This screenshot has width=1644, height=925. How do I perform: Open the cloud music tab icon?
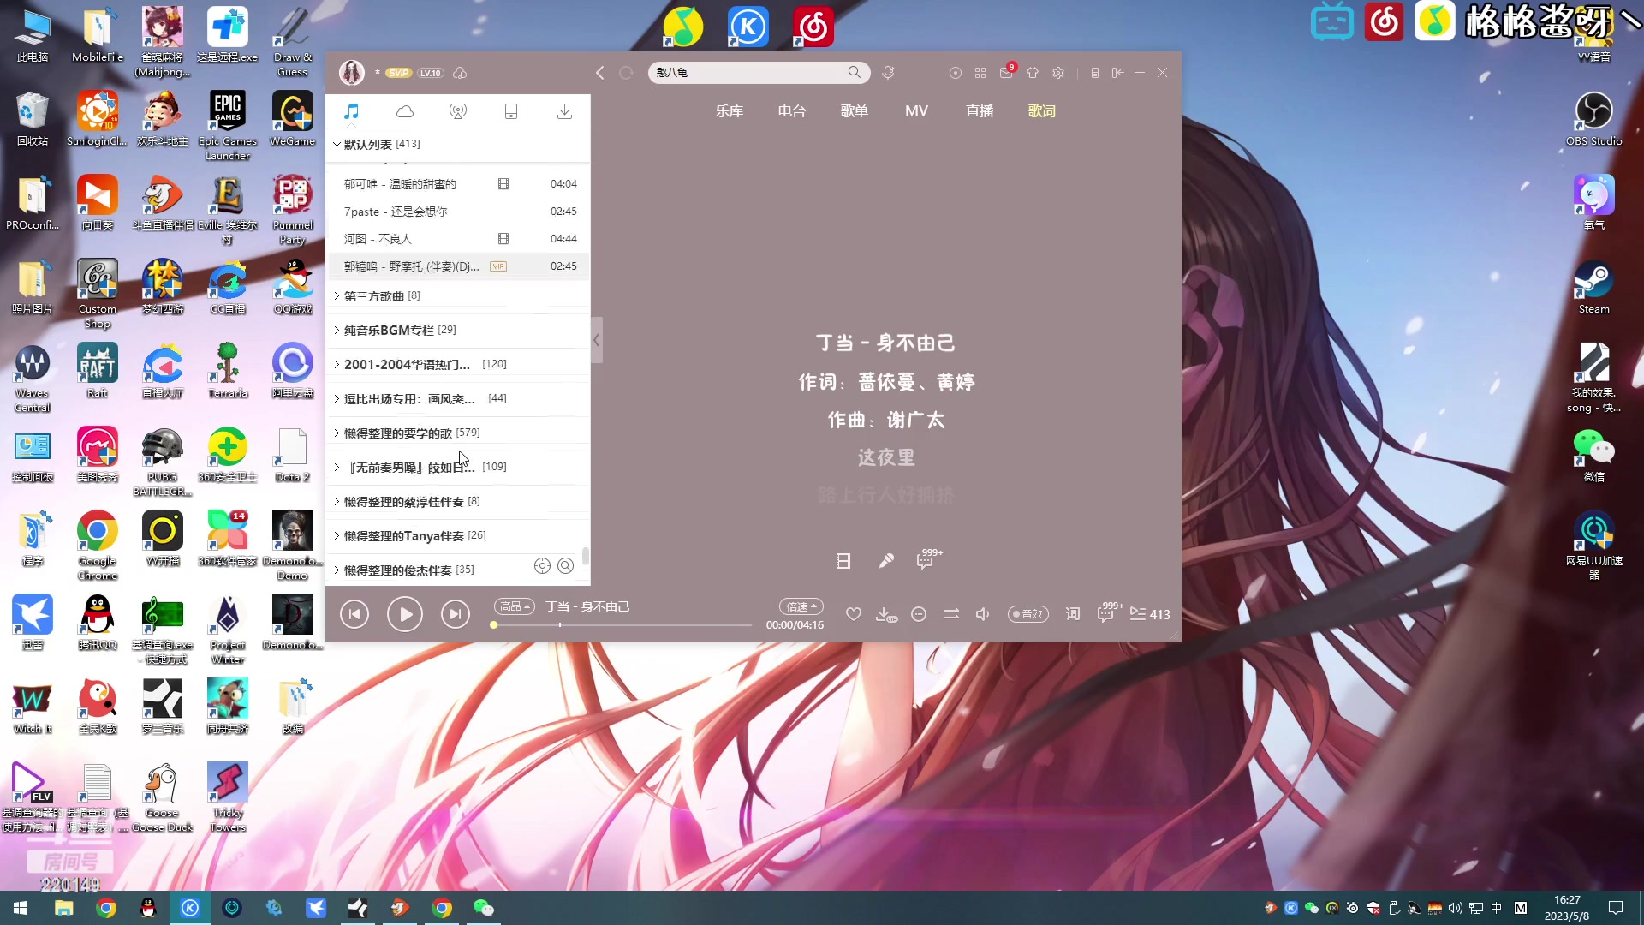[x=405, y=111]
